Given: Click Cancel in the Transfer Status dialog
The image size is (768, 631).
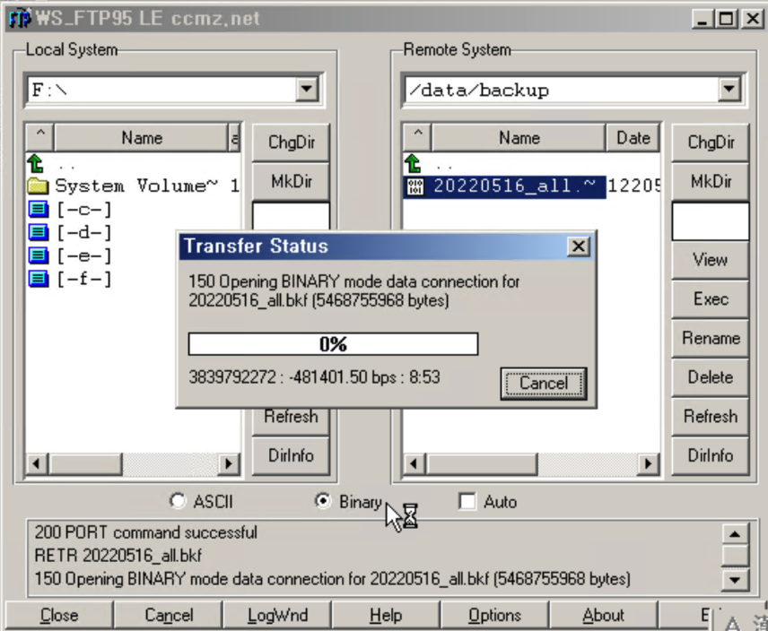Looking at the screenshot, I should click(544, 384).
